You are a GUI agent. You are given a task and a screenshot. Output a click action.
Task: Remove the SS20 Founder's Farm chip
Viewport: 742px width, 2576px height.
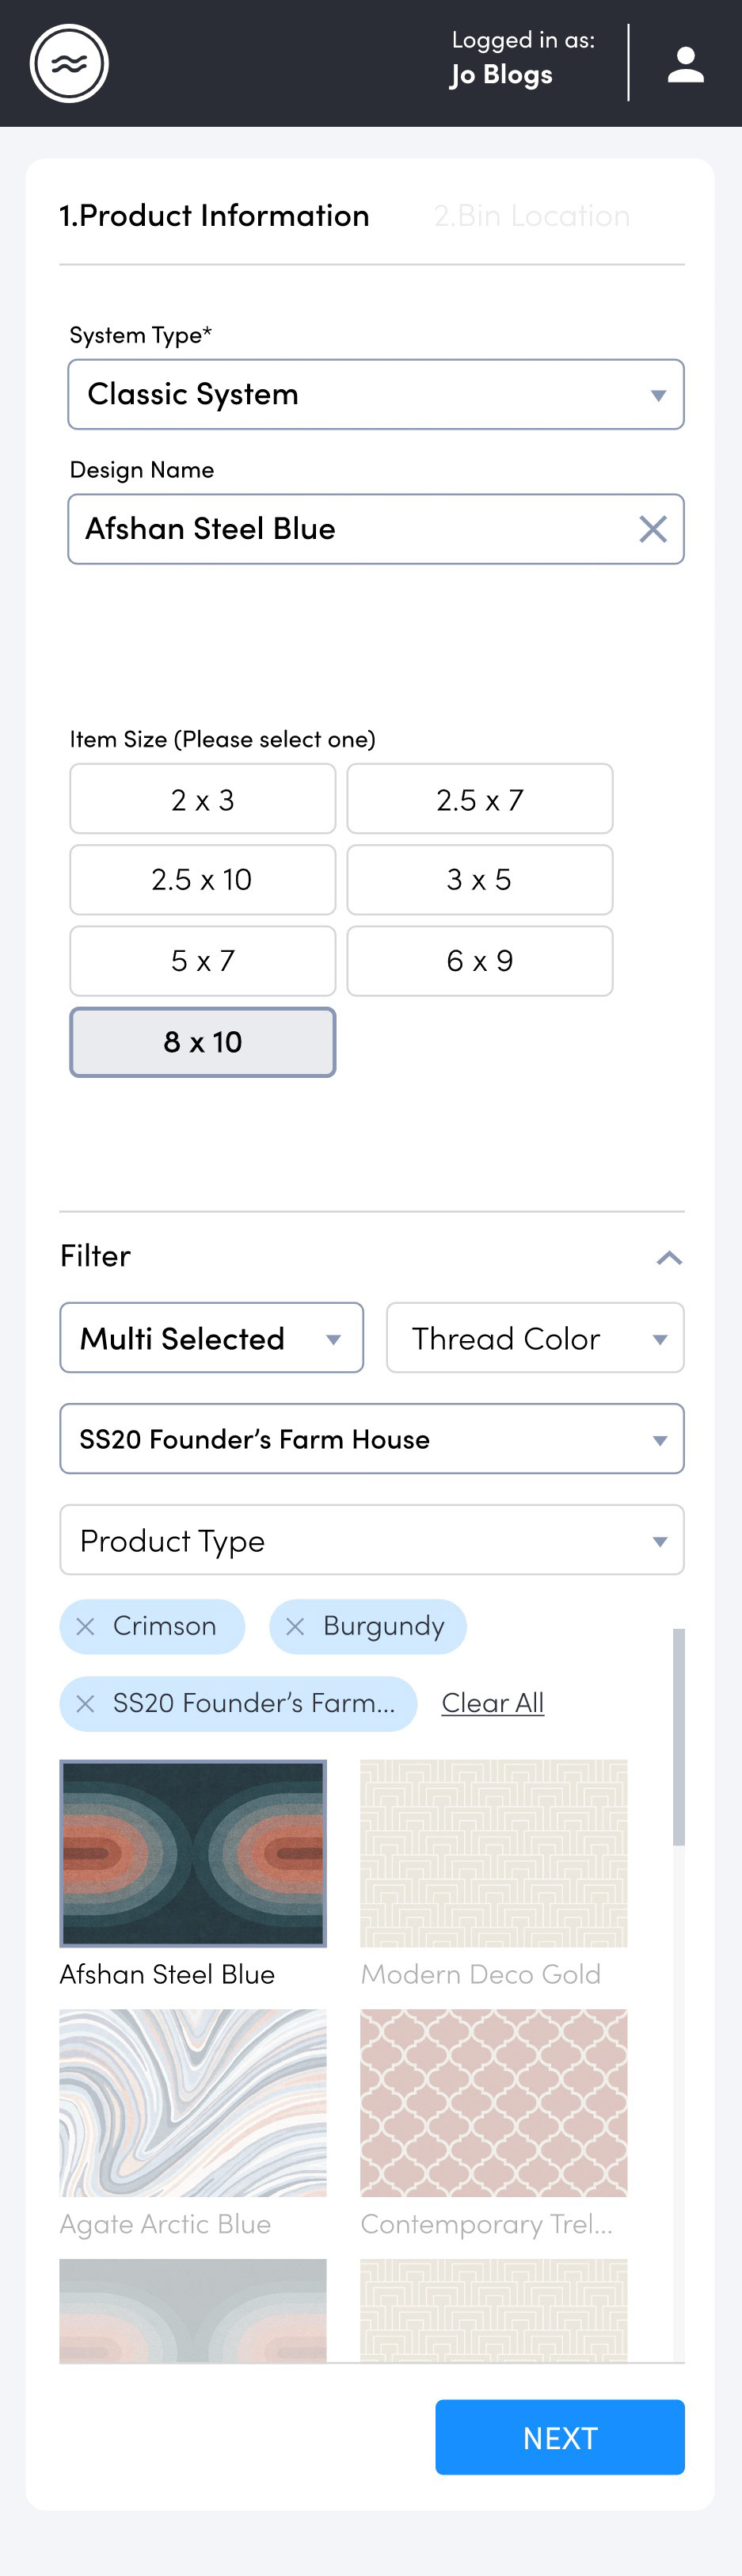pyautogui.click(x=86, y=1703)
